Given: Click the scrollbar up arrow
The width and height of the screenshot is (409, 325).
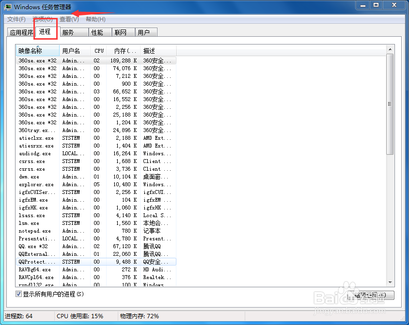Looking at the screenshot, I should coord(390,49).
